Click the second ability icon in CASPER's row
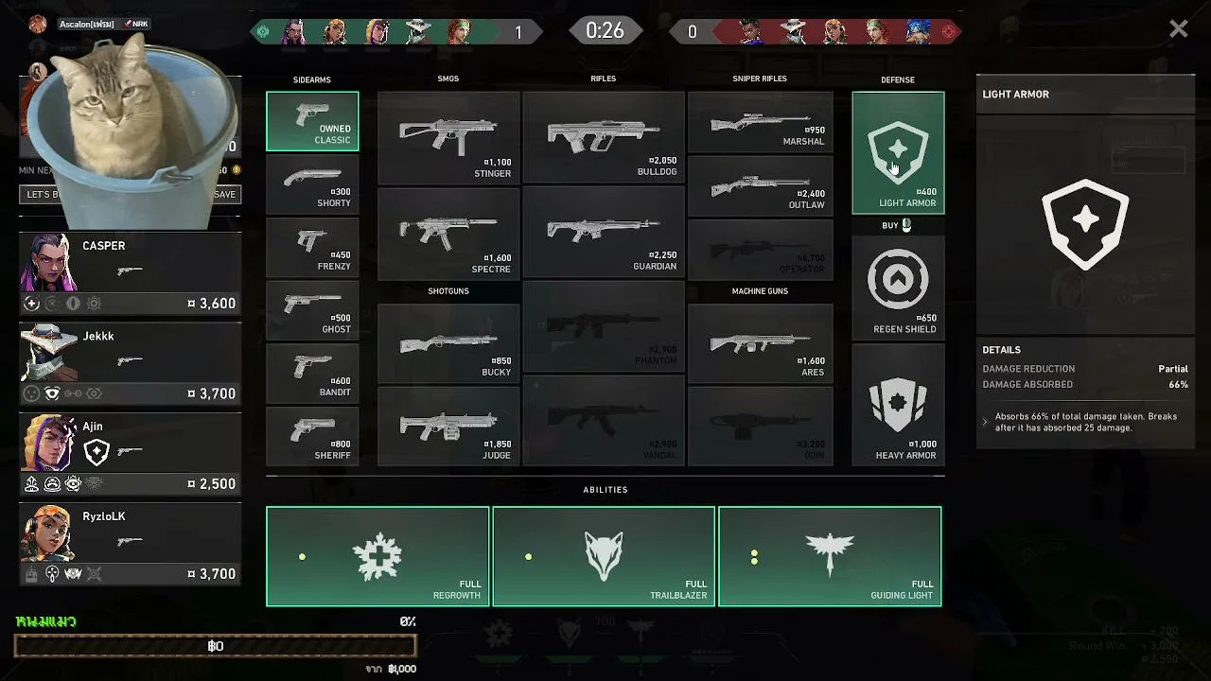Screen dimensions: 1211x681 click(x=52, y=304)
